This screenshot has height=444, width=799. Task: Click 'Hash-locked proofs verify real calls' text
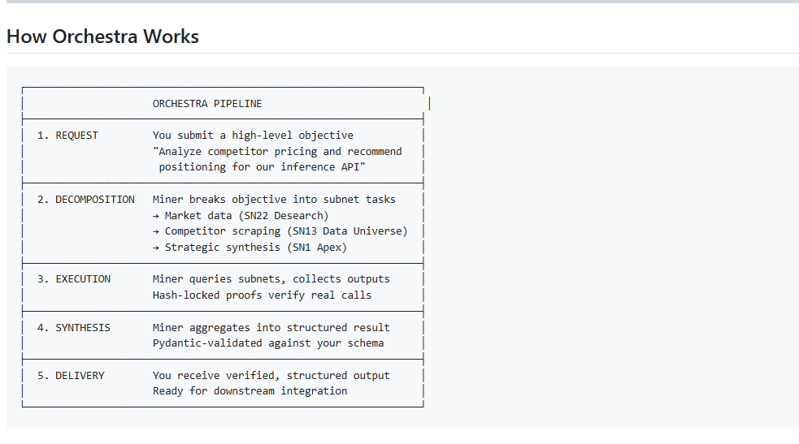(262, 295)
